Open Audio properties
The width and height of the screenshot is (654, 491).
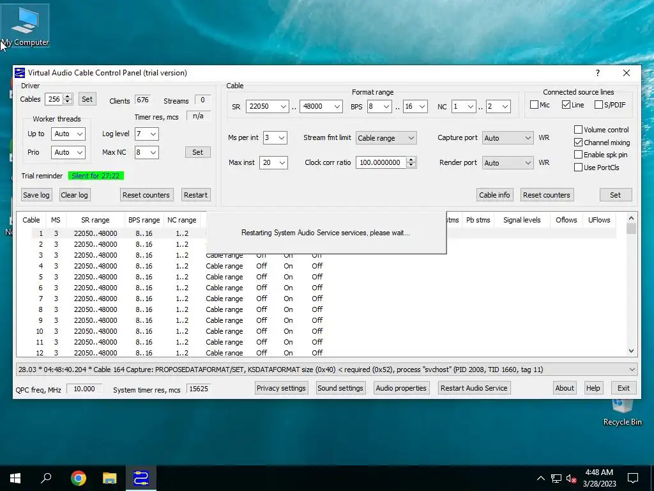tap(401, 388)
